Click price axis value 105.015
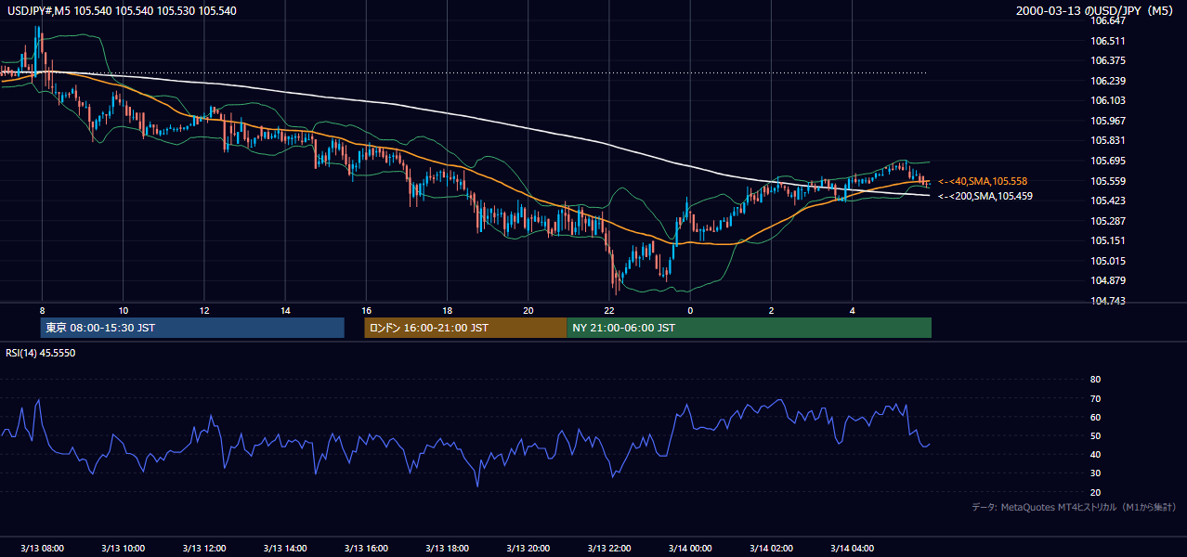The image size is (1187, 557). coord(1107,261)
